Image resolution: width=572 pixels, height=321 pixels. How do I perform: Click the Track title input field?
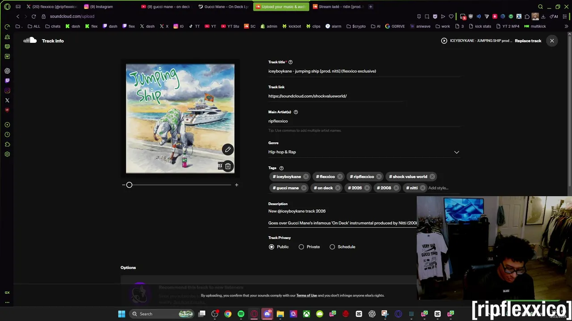coord(364,71)
